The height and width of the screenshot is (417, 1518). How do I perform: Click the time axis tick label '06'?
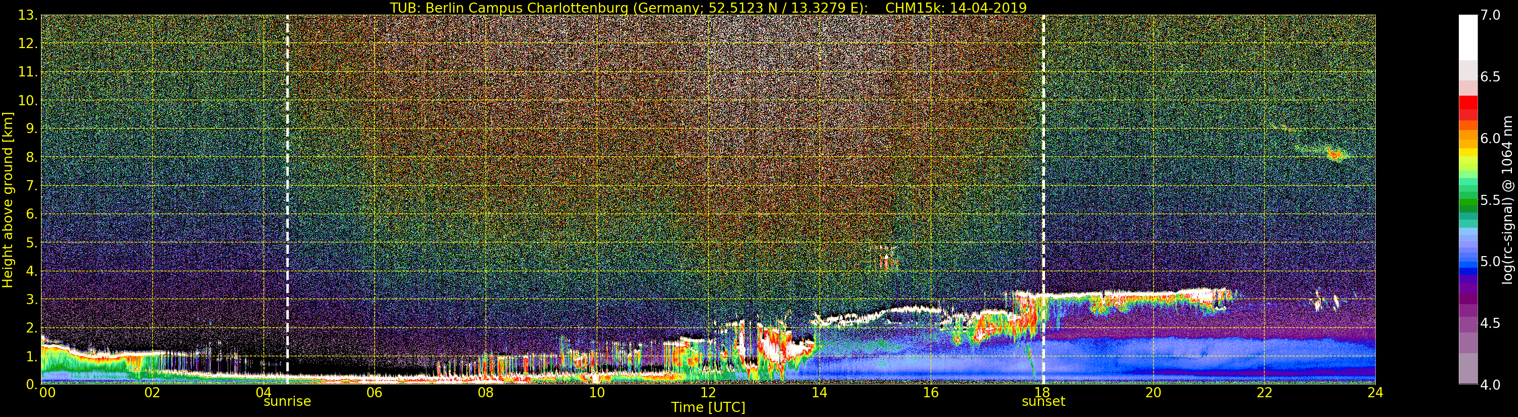point(374,393)
